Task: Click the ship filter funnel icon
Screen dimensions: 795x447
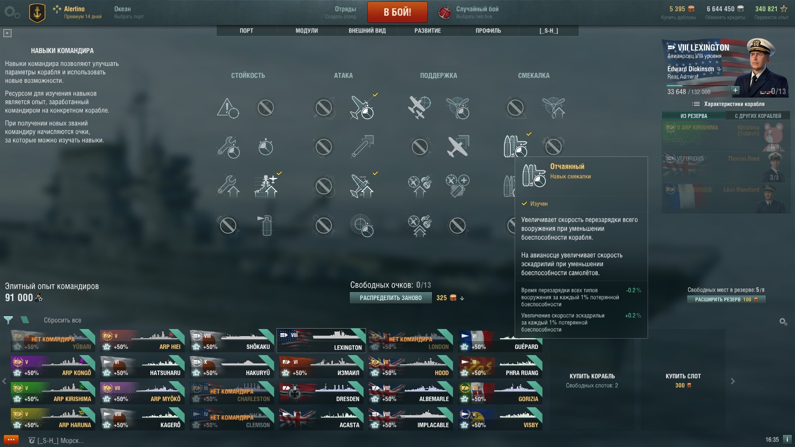Action: [8, 320]
